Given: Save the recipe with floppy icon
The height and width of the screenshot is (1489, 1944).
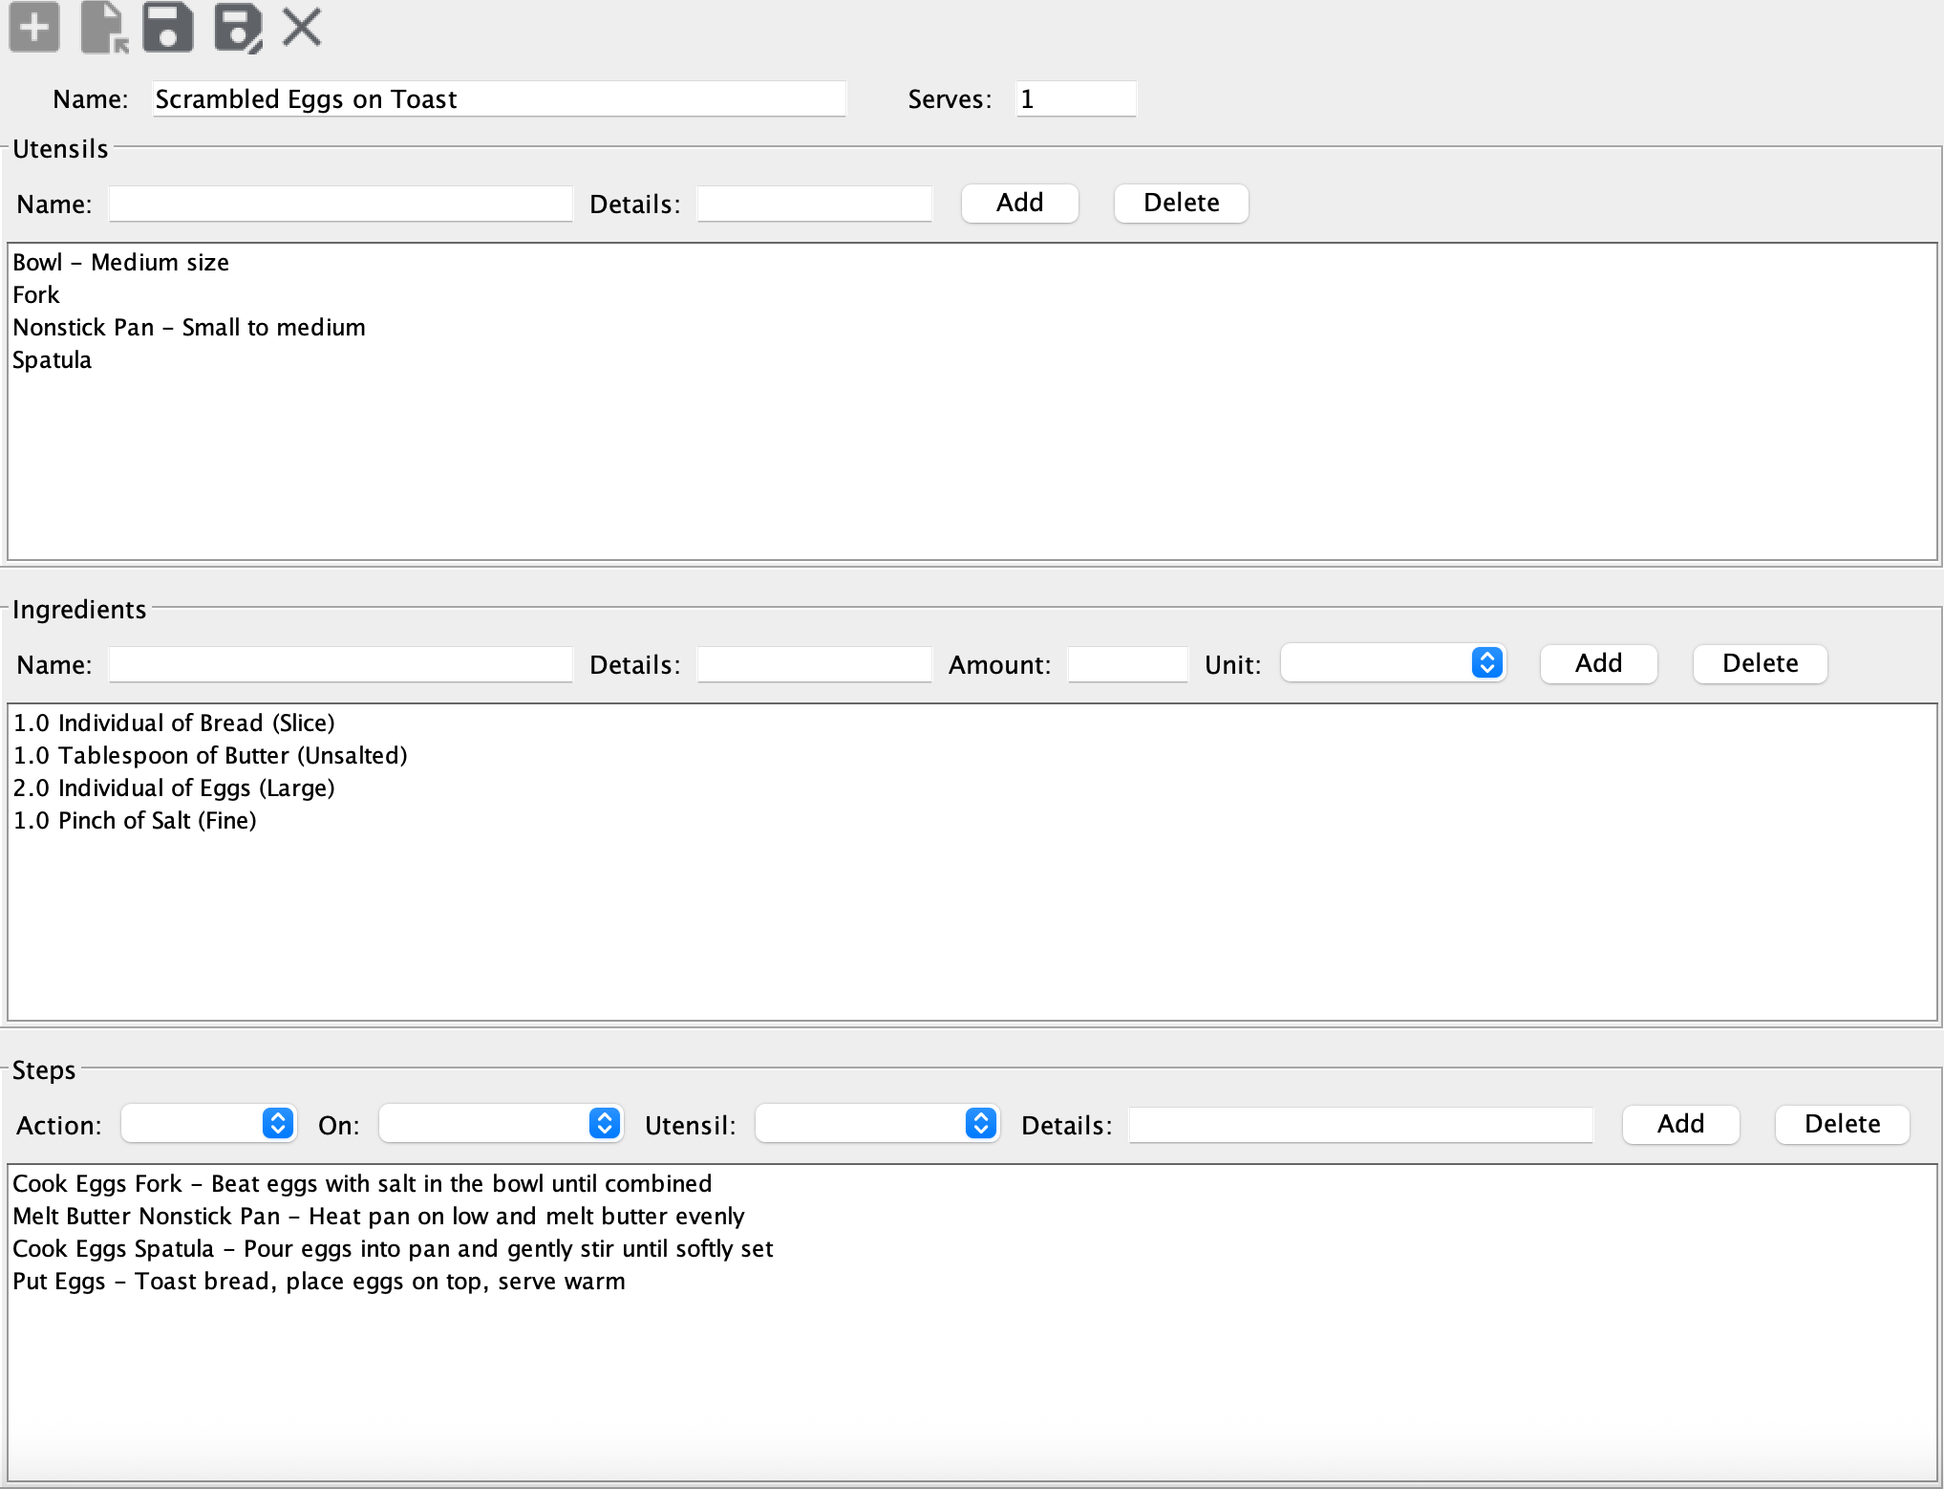Looking at the screenshot, I should (x=168, y=27).
